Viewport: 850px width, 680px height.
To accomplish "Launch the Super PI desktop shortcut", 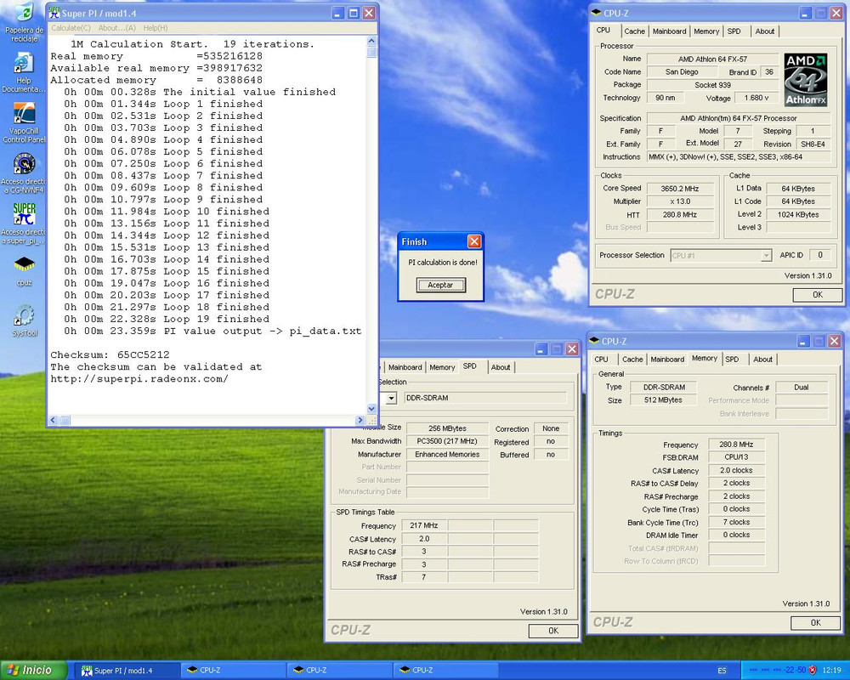I will 23,224.
